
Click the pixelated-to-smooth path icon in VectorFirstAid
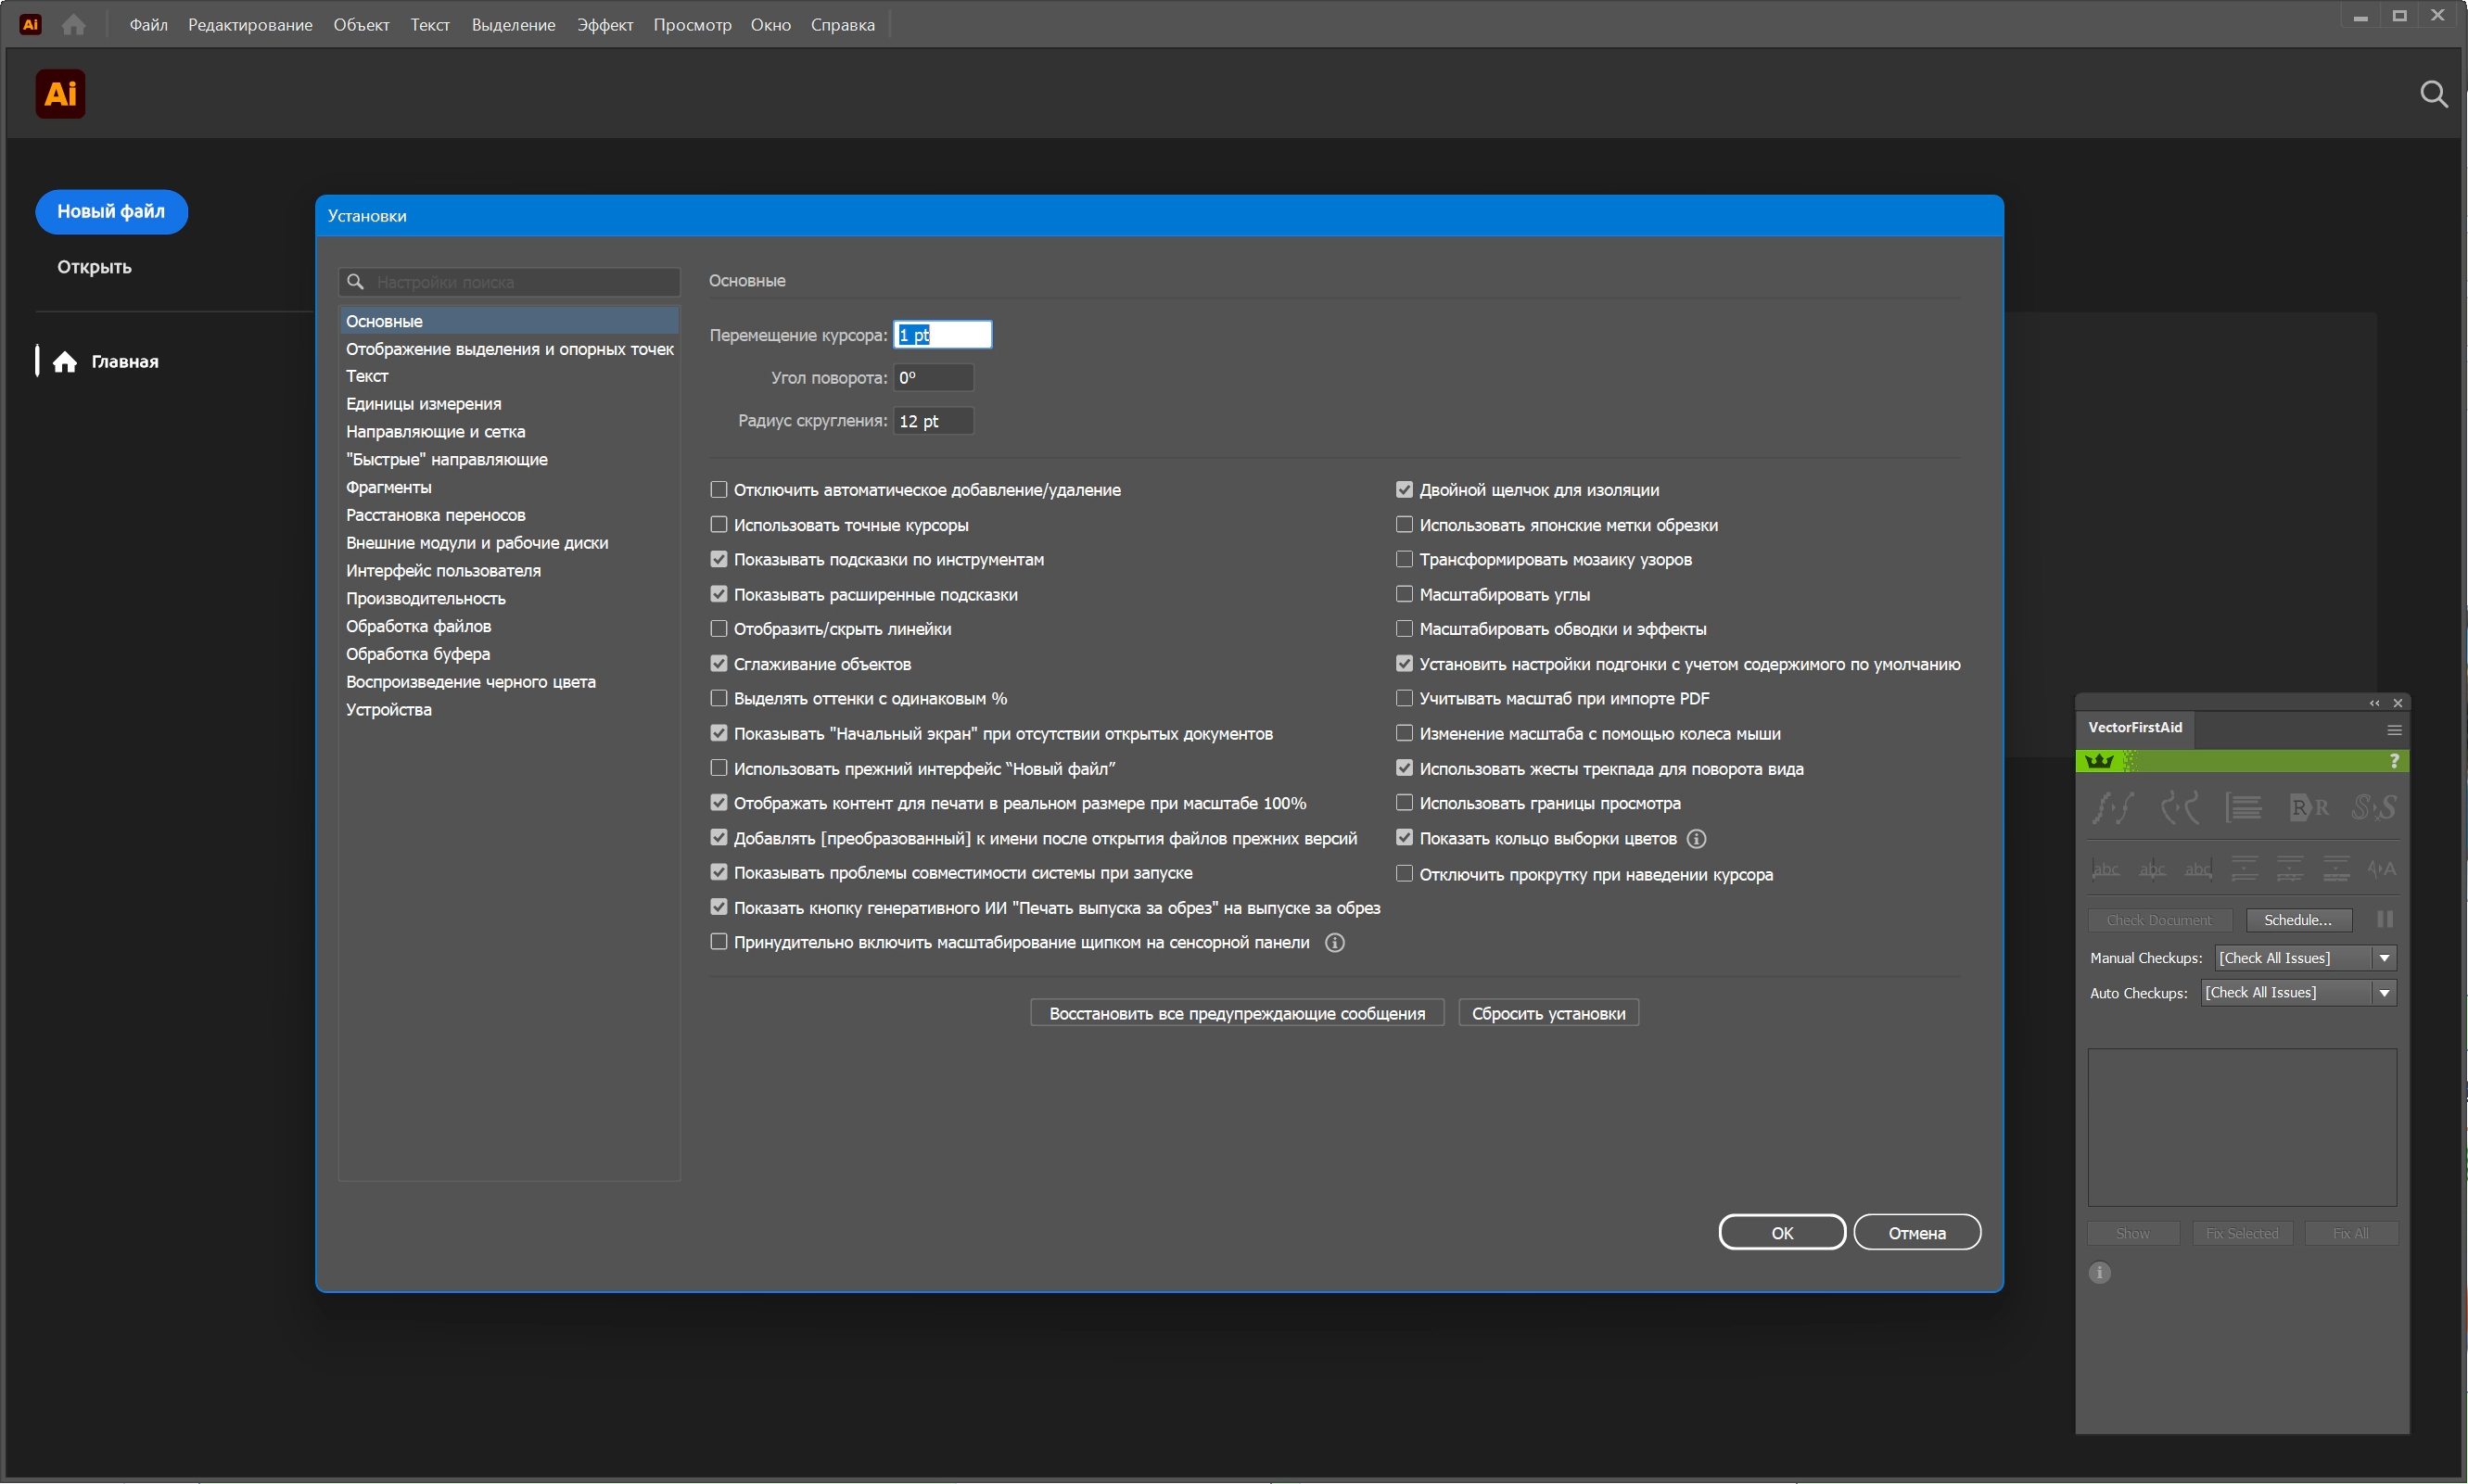[2114, 808]
